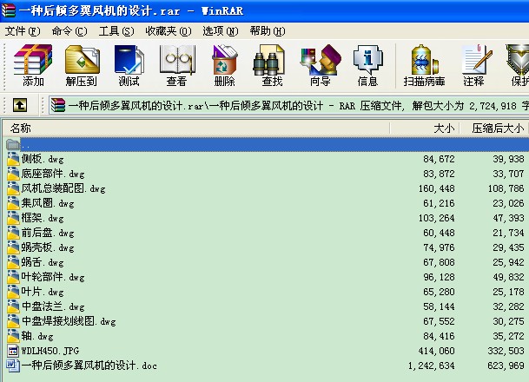Click the 删除 (Delete) toolbar icon
The height and width of the screenshot is (382, 529).
pyautogui.click(x=224, y=65)
